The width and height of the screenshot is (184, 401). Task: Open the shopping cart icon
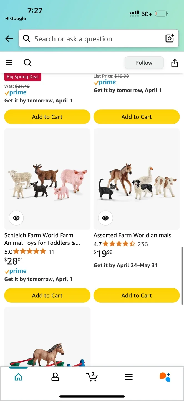[x=92, y=376]
